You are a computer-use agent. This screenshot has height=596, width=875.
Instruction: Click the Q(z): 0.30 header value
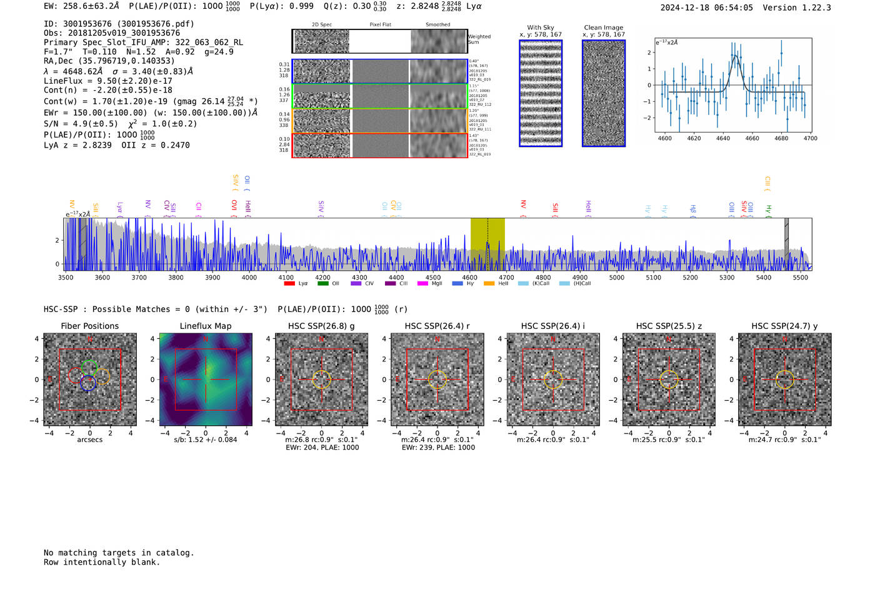[347, 6]
